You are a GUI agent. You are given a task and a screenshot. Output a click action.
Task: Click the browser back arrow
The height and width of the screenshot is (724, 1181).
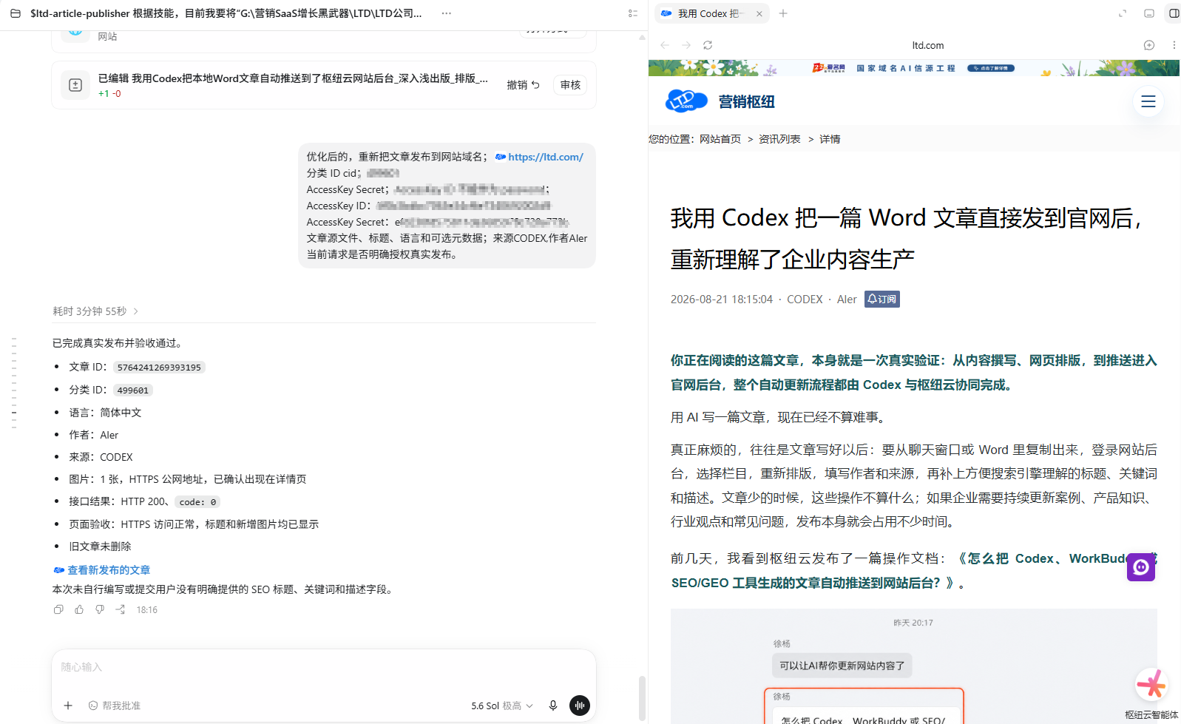pos(665,45)
